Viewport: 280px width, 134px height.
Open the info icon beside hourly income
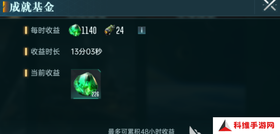[x=142, y=30]
